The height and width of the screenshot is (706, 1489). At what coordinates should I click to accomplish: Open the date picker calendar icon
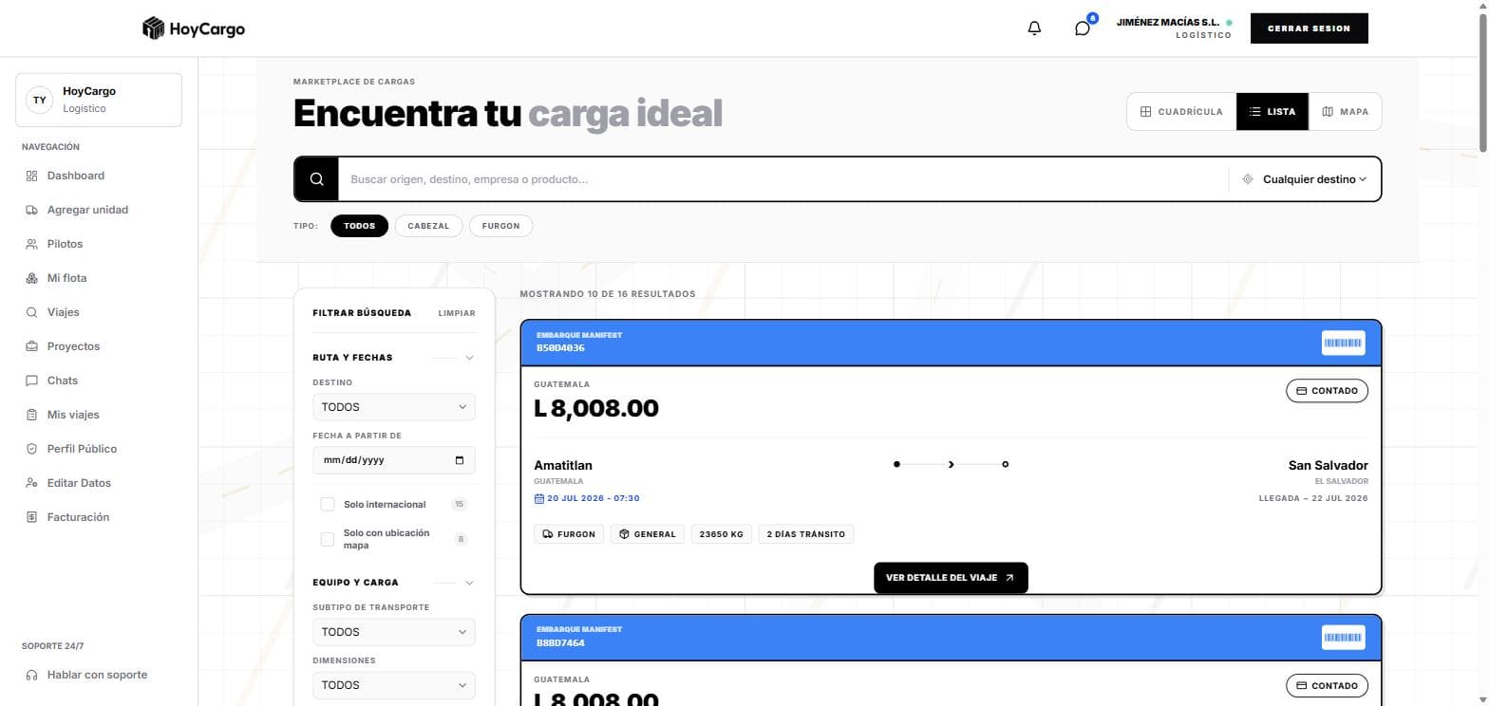click(x=460, y=460)
